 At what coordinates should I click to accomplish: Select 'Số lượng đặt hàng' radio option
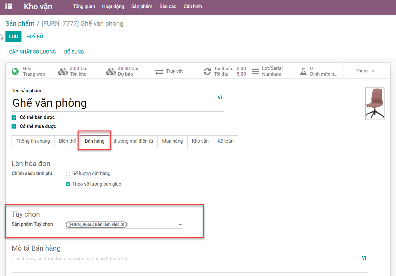(x=68, y=174)
